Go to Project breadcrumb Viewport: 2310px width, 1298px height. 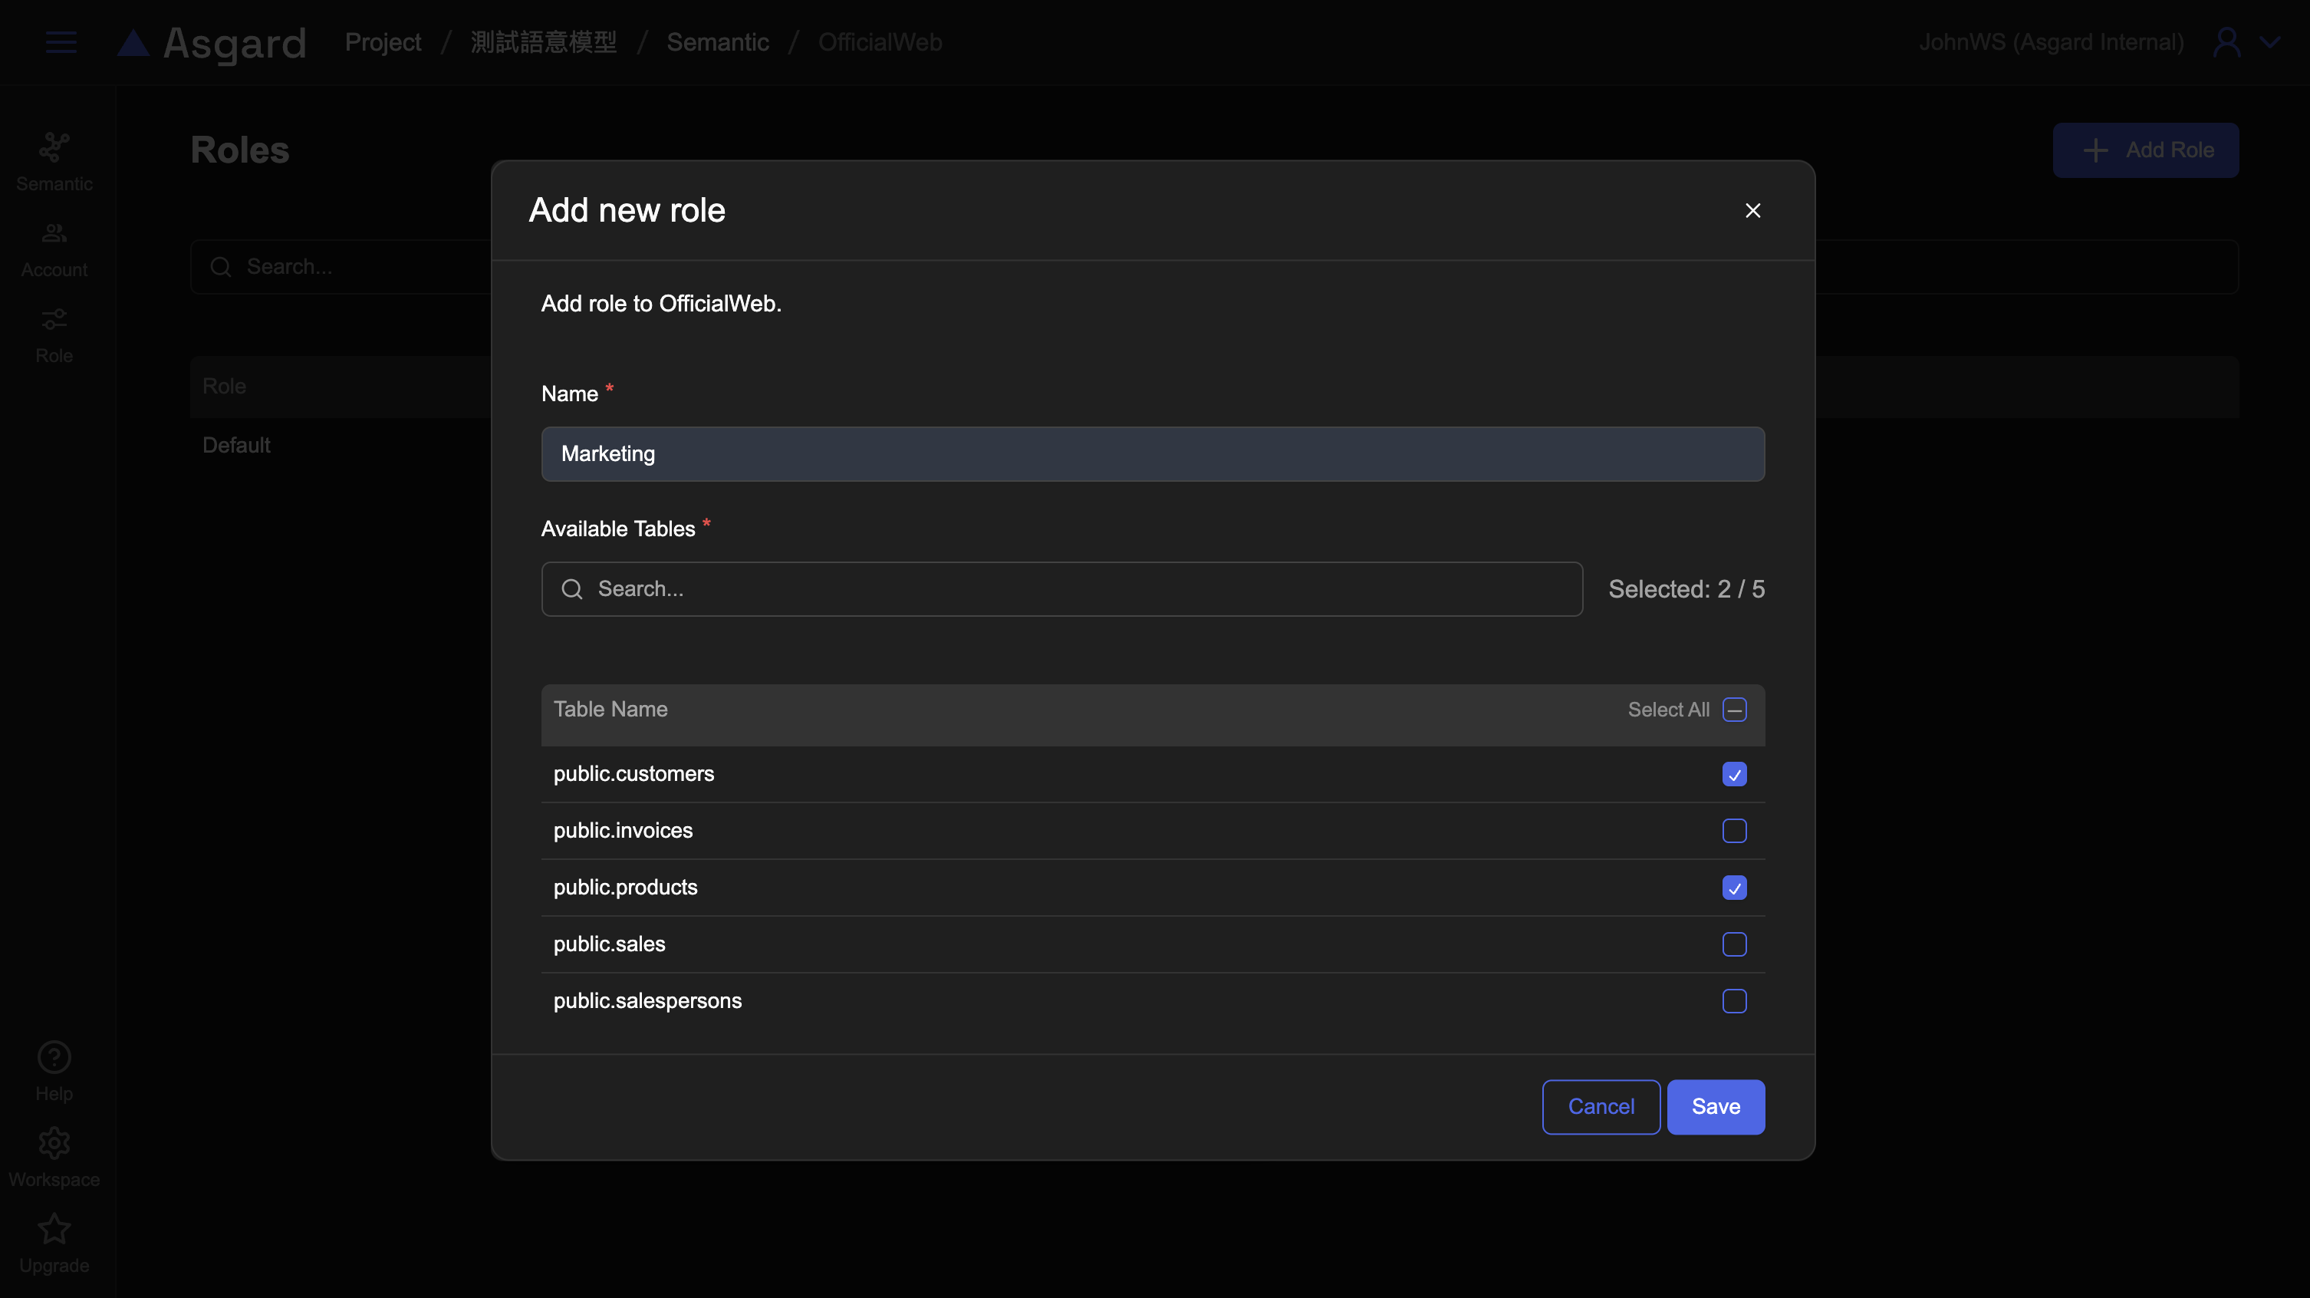coord(383,42)
